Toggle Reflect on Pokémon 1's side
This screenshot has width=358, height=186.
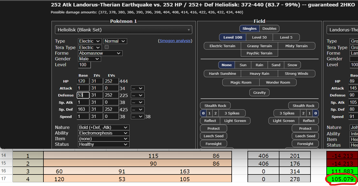click(x=210, y=121)
